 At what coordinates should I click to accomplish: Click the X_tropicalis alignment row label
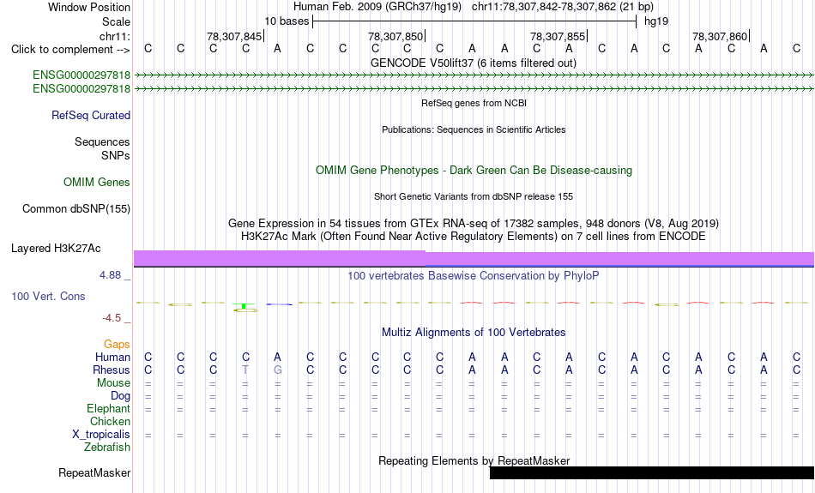pyautogui.click(x=101, y=435)
